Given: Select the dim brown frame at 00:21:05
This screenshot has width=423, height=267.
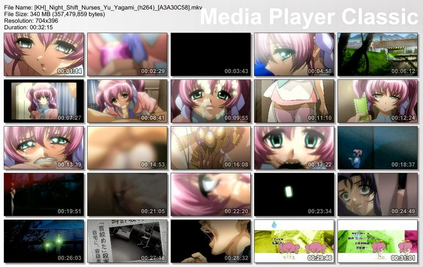Looking at the screenshot, I should (x=127, y=195).
